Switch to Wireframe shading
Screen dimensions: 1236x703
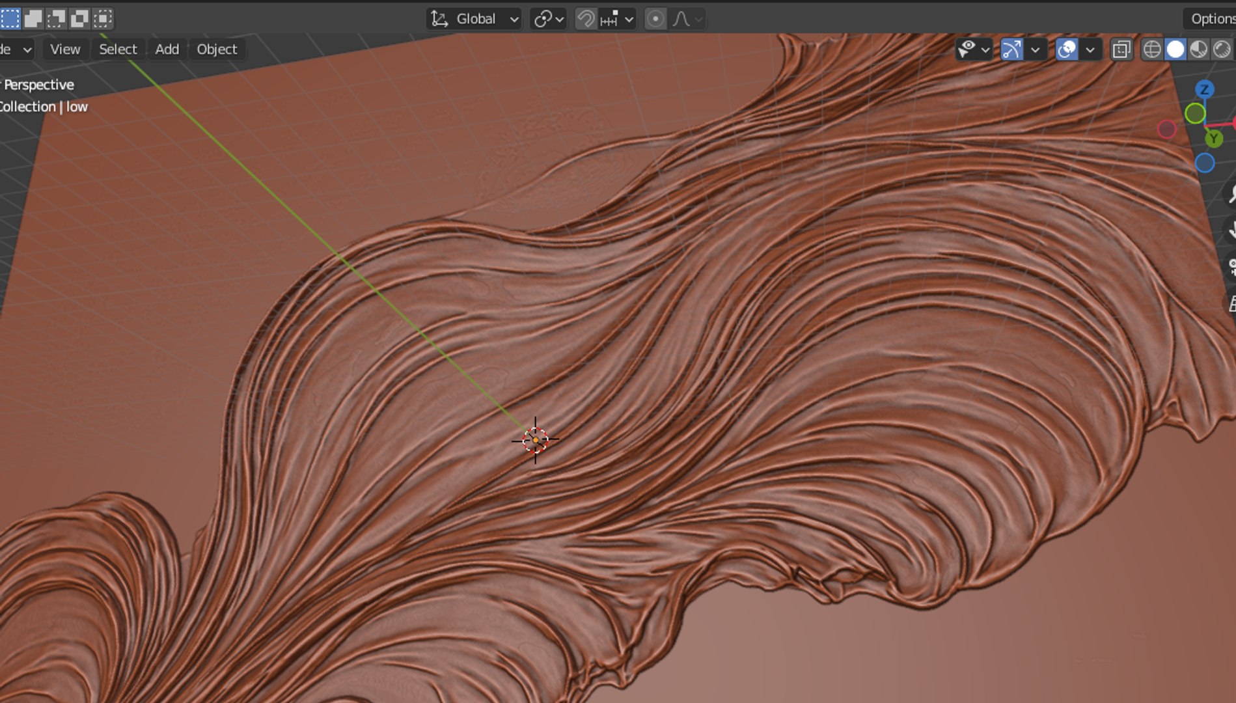tap(1151, 49)
